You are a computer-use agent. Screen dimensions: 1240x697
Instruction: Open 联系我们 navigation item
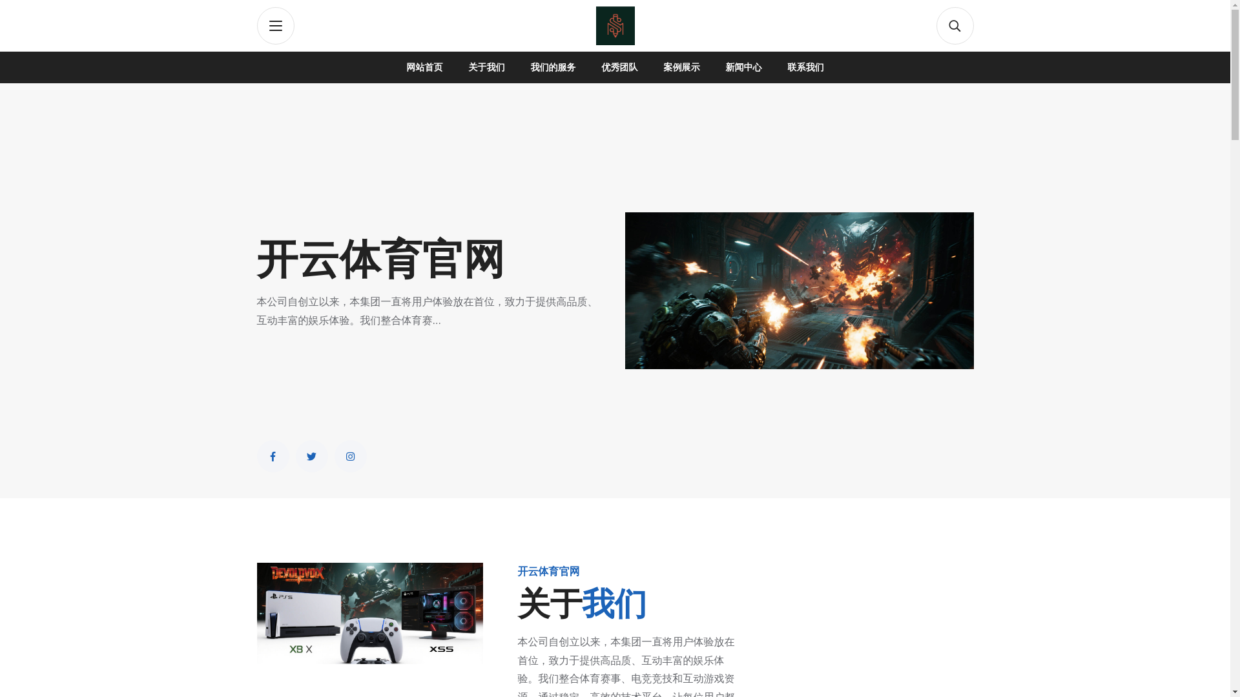click(805, 67)
